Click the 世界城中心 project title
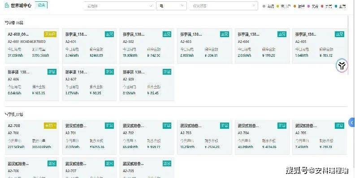Screen dimensions: 355x178 pos(21,5)
